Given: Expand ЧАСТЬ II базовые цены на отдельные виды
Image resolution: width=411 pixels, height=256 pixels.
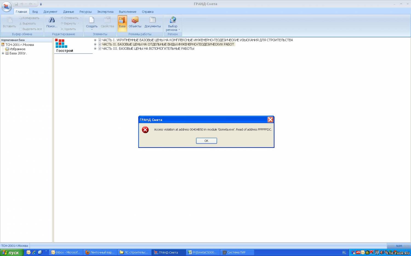Looking at the screenshot, I should pos(95,44).
